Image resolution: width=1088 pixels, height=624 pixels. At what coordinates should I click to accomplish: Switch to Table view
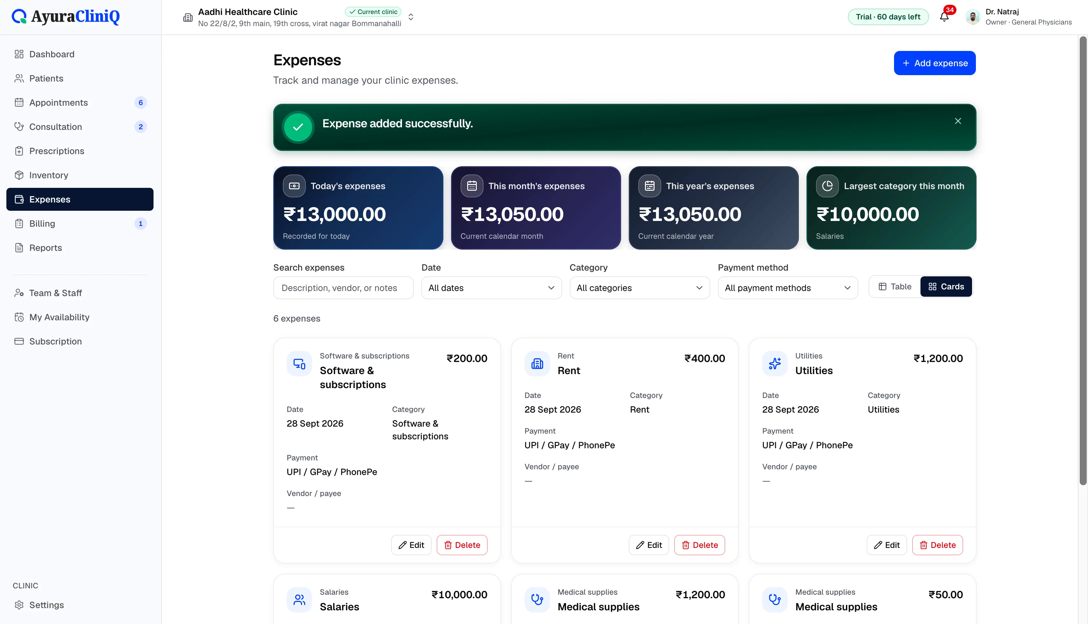(x=895, y=287)
